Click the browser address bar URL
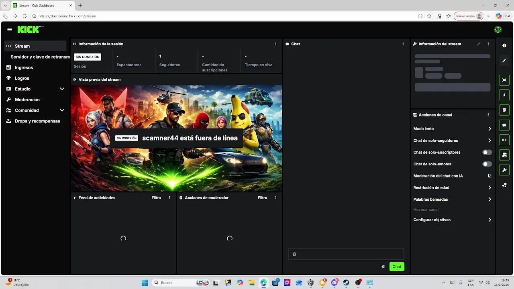514x289 pixels. (x=67, y=16)
